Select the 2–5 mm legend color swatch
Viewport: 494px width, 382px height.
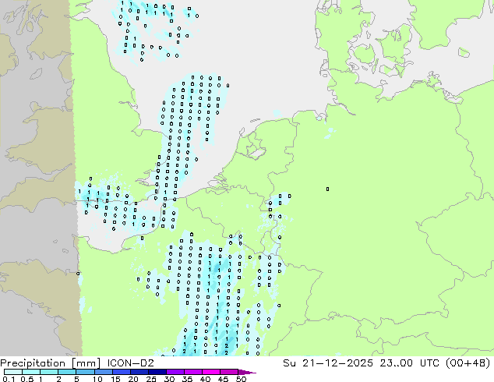click(x=67, y=372)
